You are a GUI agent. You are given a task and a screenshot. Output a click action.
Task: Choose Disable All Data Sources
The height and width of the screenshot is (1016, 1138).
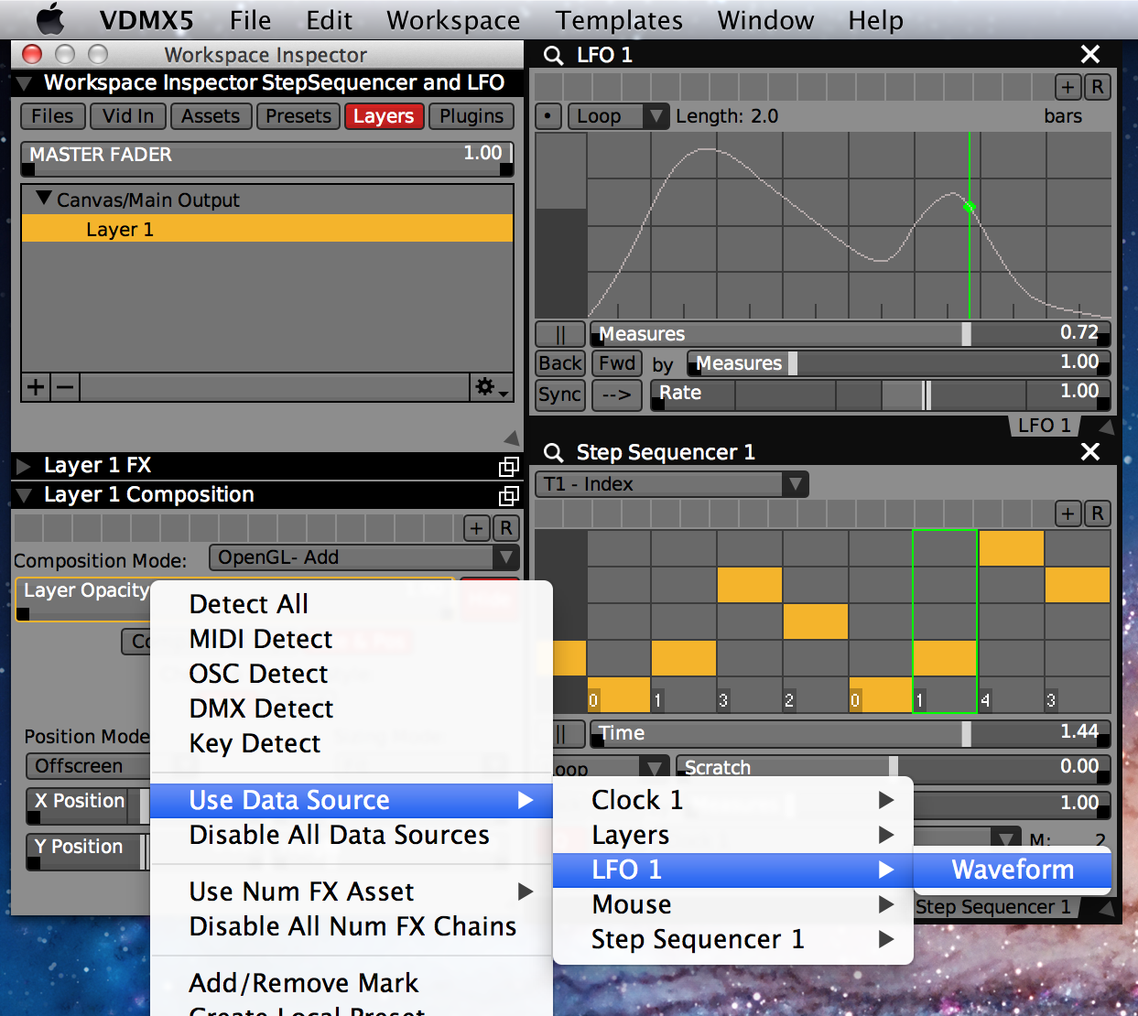[x=339, y=835]
